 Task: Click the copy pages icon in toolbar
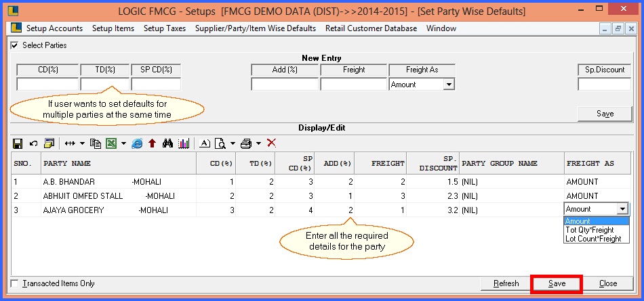tap(96, 143)
